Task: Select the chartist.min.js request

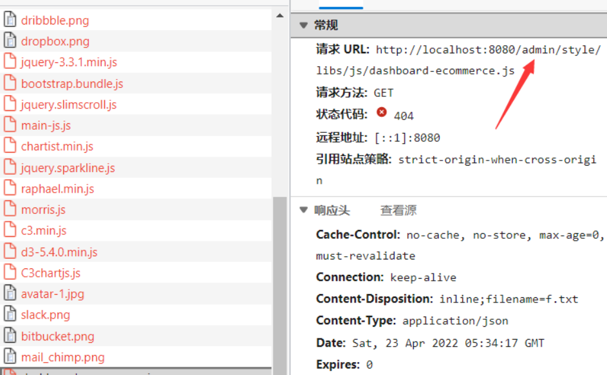Action: click(57, 146)
